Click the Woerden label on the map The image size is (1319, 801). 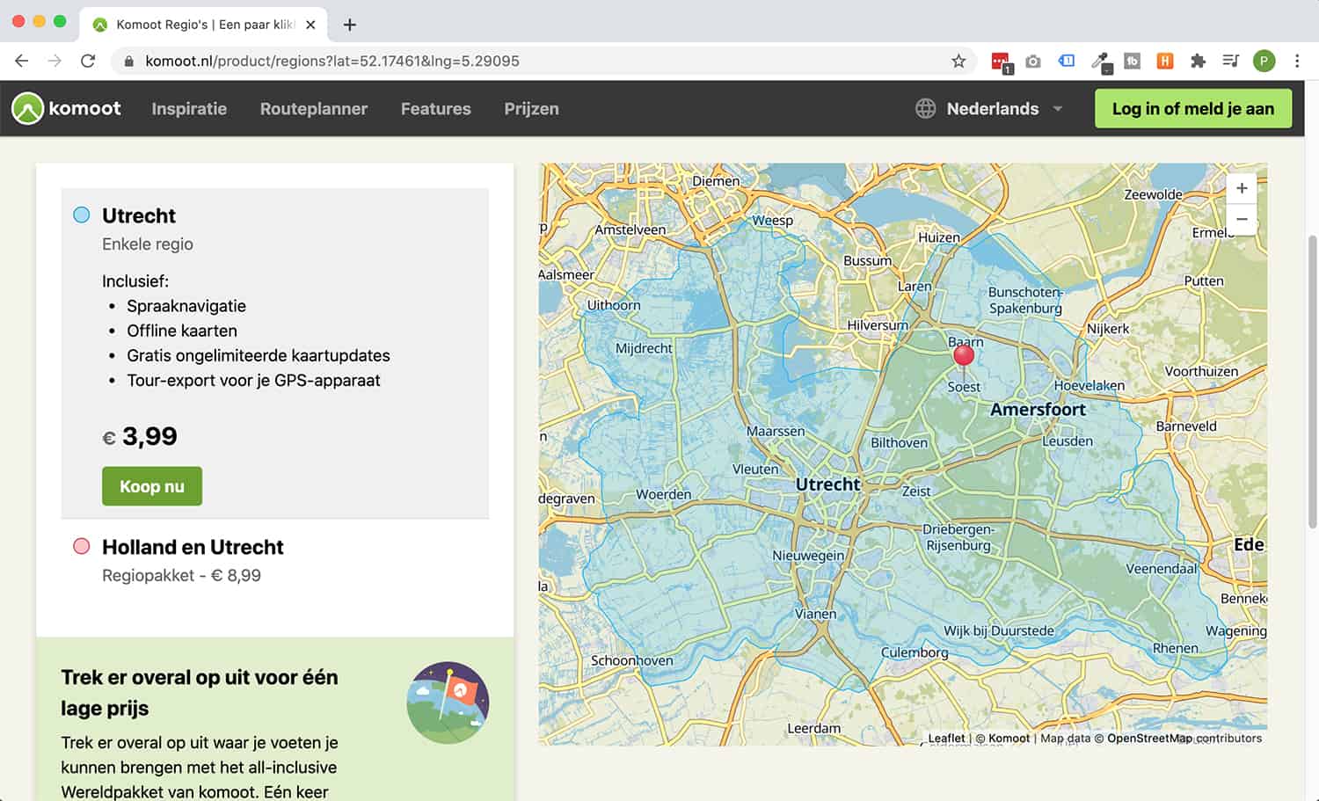tap(664, 494)
